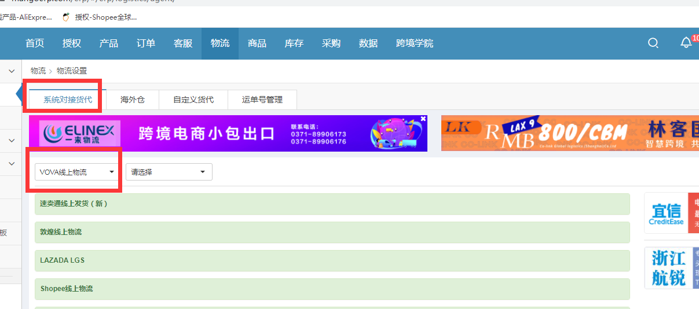Open the 数据 menu

click(x=368, y=43)
